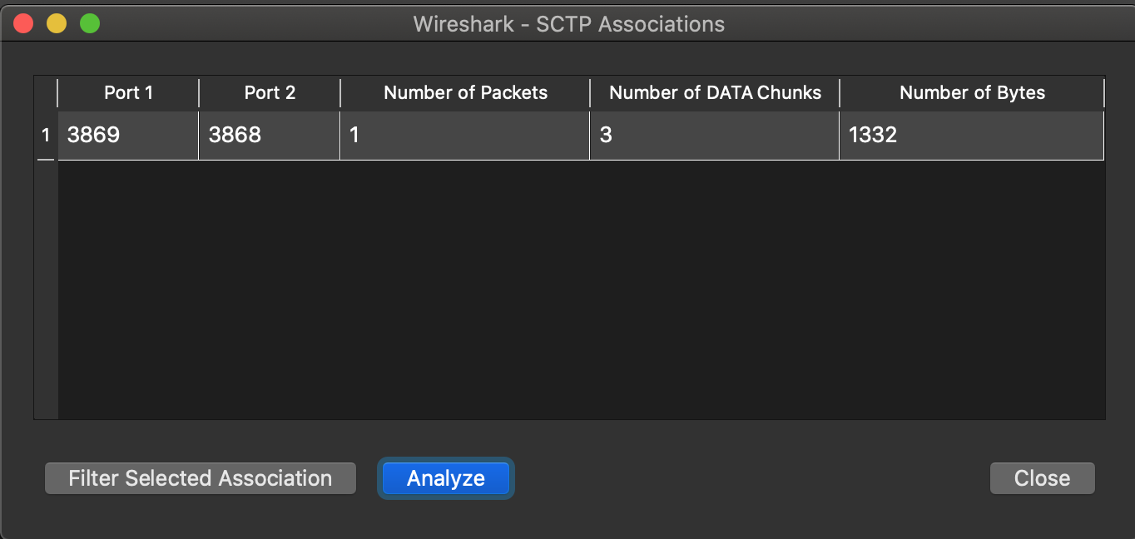Select row header number 1
Image resolution: width=1135 pixels, height=539 pixels.
(46, 135)
